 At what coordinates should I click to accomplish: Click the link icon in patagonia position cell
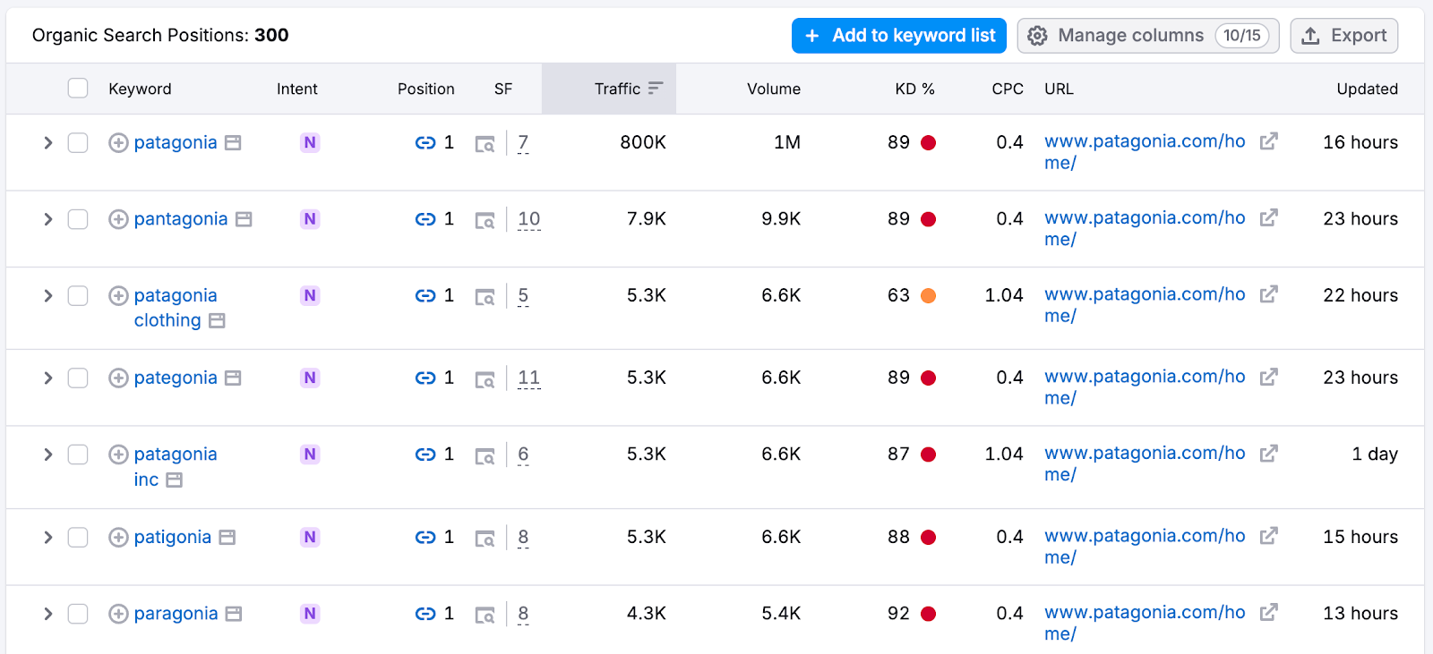(425, 143)
